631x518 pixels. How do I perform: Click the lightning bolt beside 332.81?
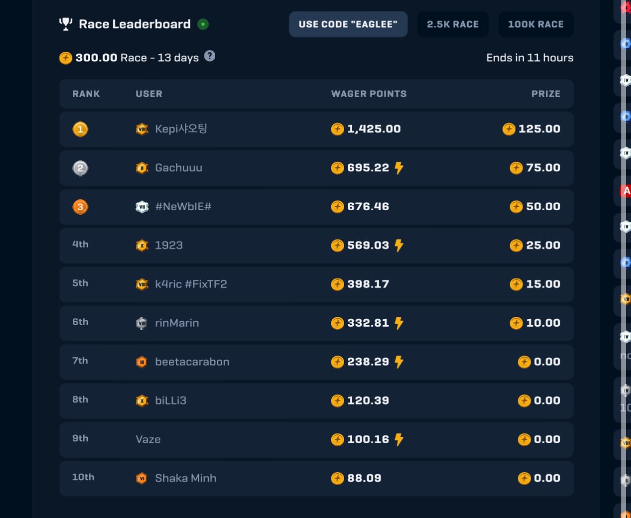(x=399, y=323)
